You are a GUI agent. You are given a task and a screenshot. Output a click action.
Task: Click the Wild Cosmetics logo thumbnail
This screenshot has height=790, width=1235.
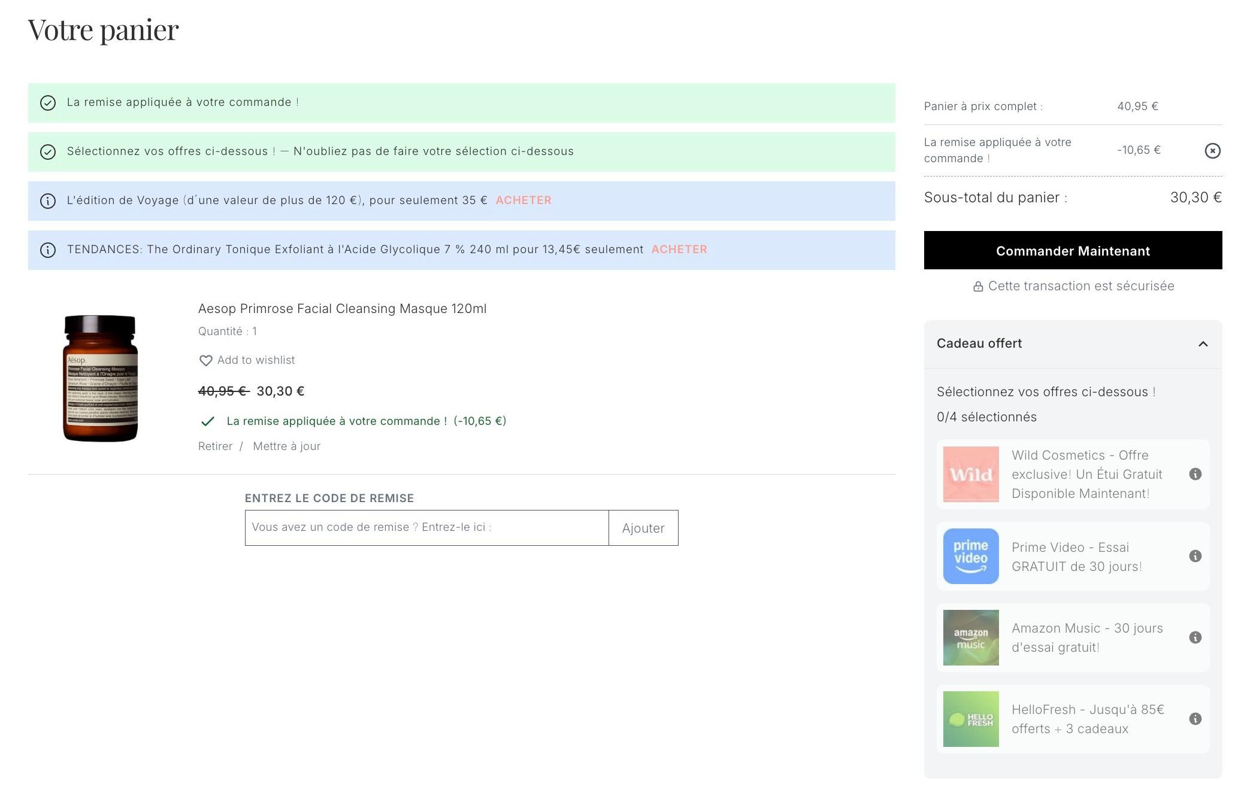(971, 474)
